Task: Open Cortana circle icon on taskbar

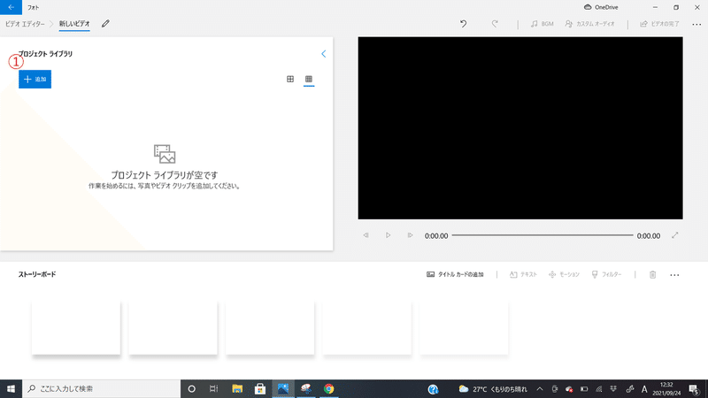Action: point(191,388)
